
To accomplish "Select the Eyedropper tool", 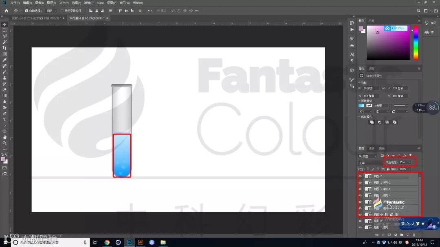I will click(x=4, y=60).
